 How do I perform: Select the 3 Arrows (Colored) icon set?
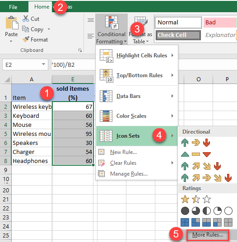tap(195, 142)
